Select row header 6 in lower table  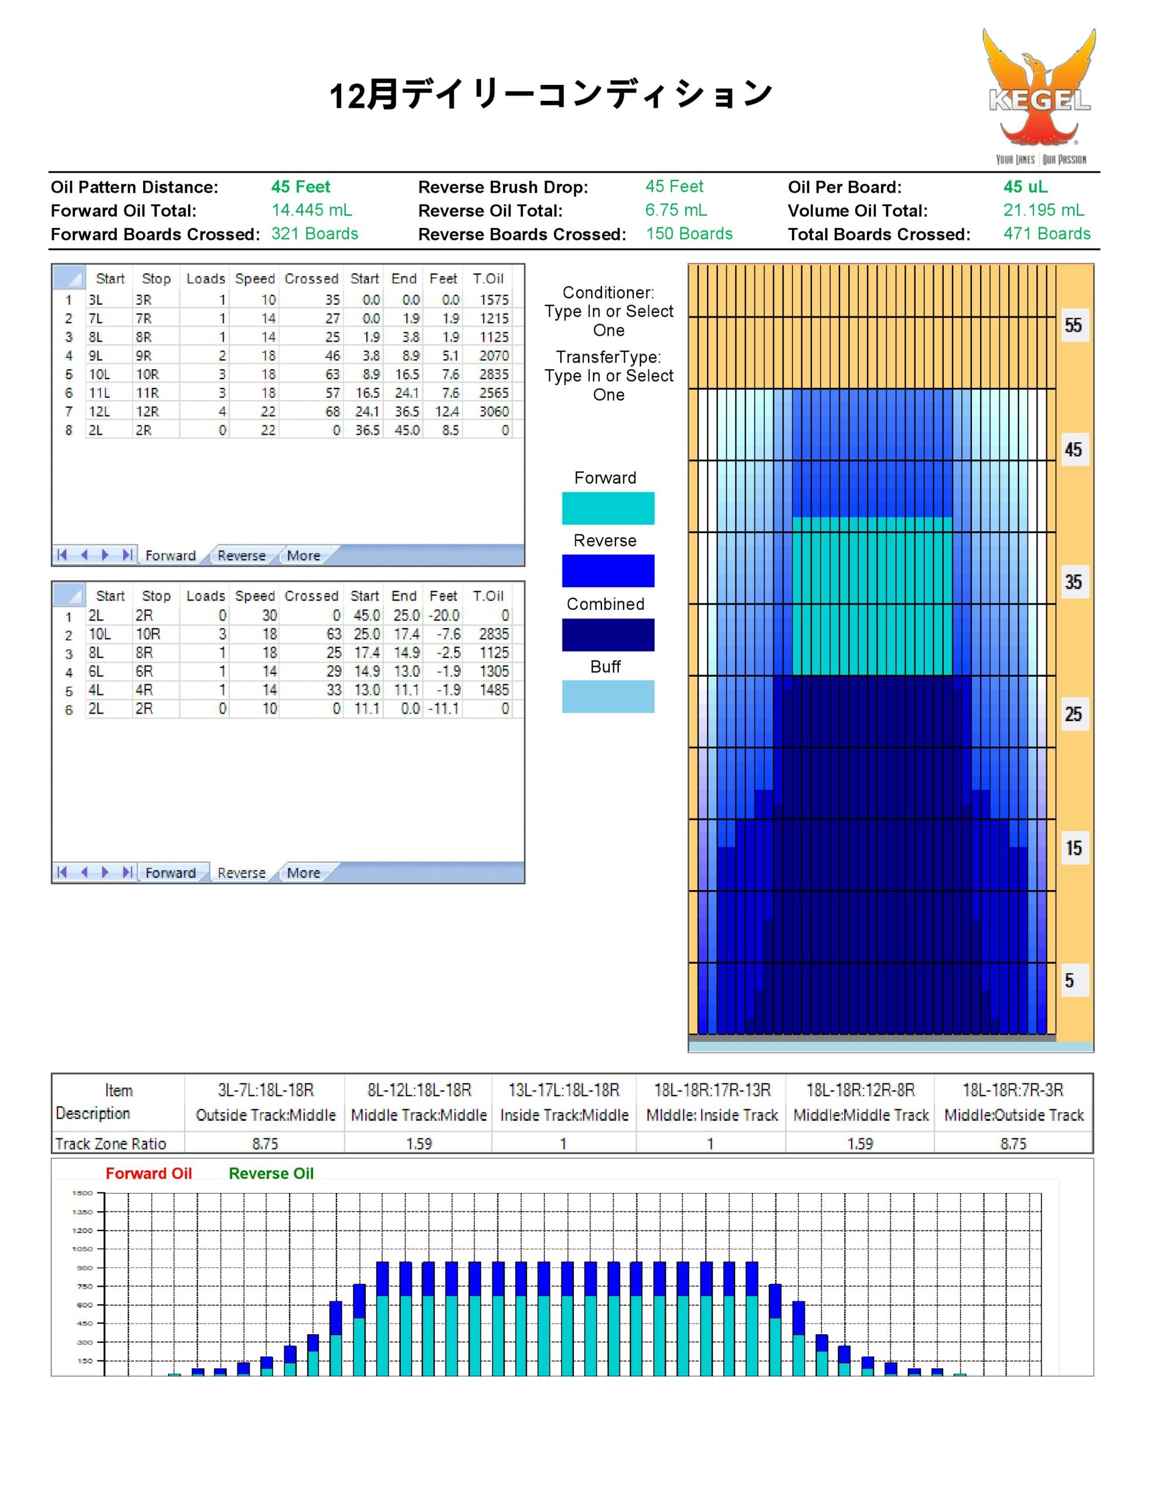(69, 710)
